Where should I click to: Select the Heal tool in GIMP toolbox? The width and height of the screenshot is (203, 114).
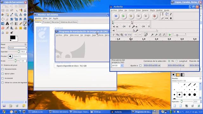coord(21,28)
